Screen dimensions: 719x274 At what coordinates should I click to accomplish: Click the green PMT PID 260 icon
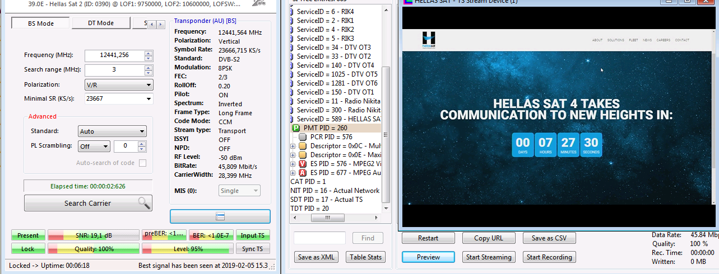point(296,128)
